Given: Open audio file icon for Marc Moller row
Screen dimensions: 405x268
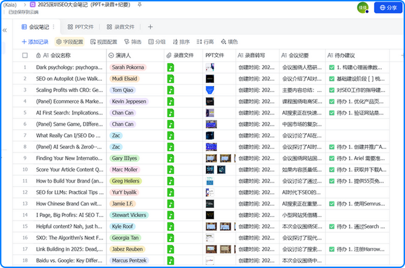Looking at the screenshot, I should (x=170, y=170).
